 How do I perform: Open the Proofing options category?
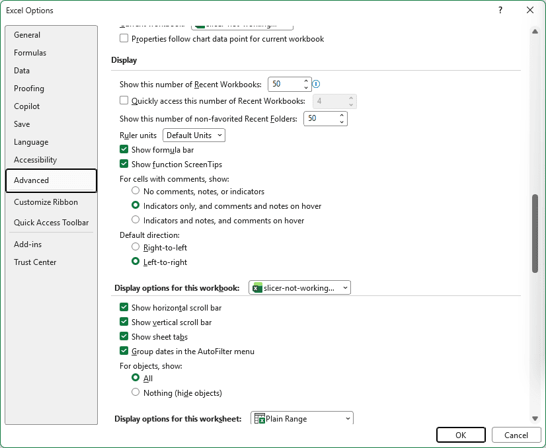point(51,89)
